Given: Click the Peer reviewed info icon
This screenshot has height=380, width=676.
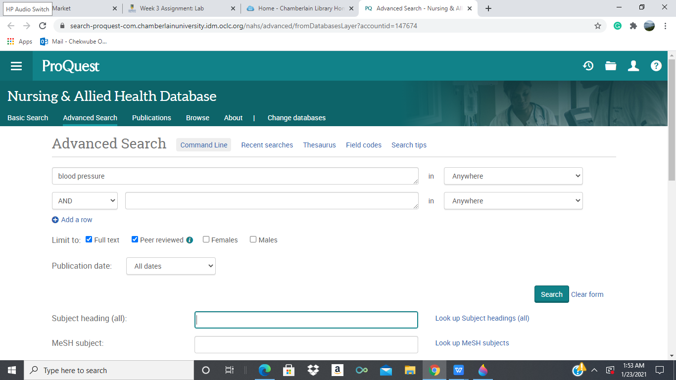Looking at the screenshot, I should tap(190, 240).
